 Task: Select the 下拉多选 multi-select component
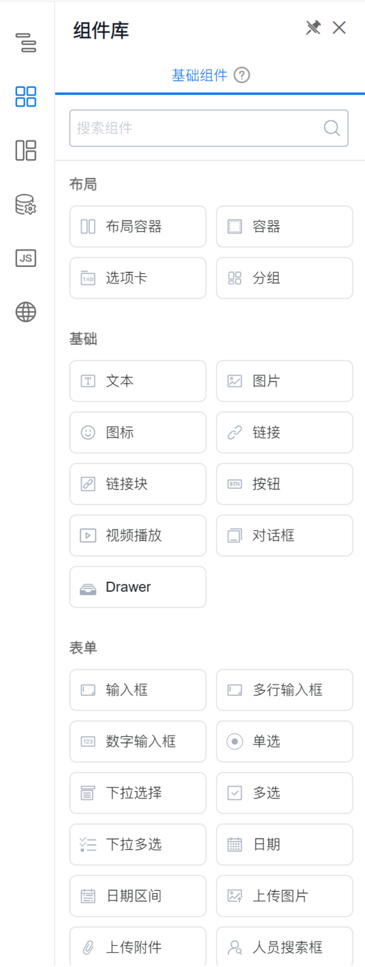pyautogui.click(x=138, y=845)
